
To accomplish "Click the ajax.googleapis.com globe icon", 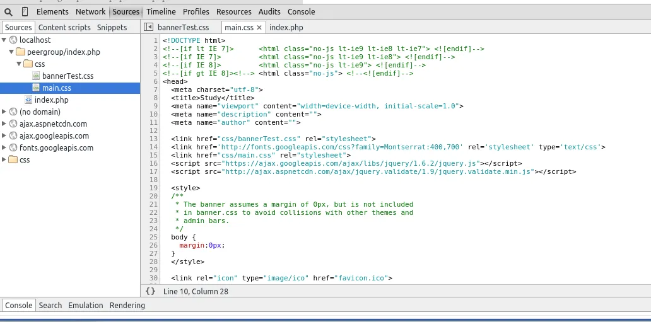I will pos(13,135).
